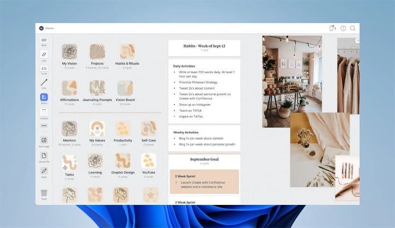Open the Productivity board

tap(123, 129)
